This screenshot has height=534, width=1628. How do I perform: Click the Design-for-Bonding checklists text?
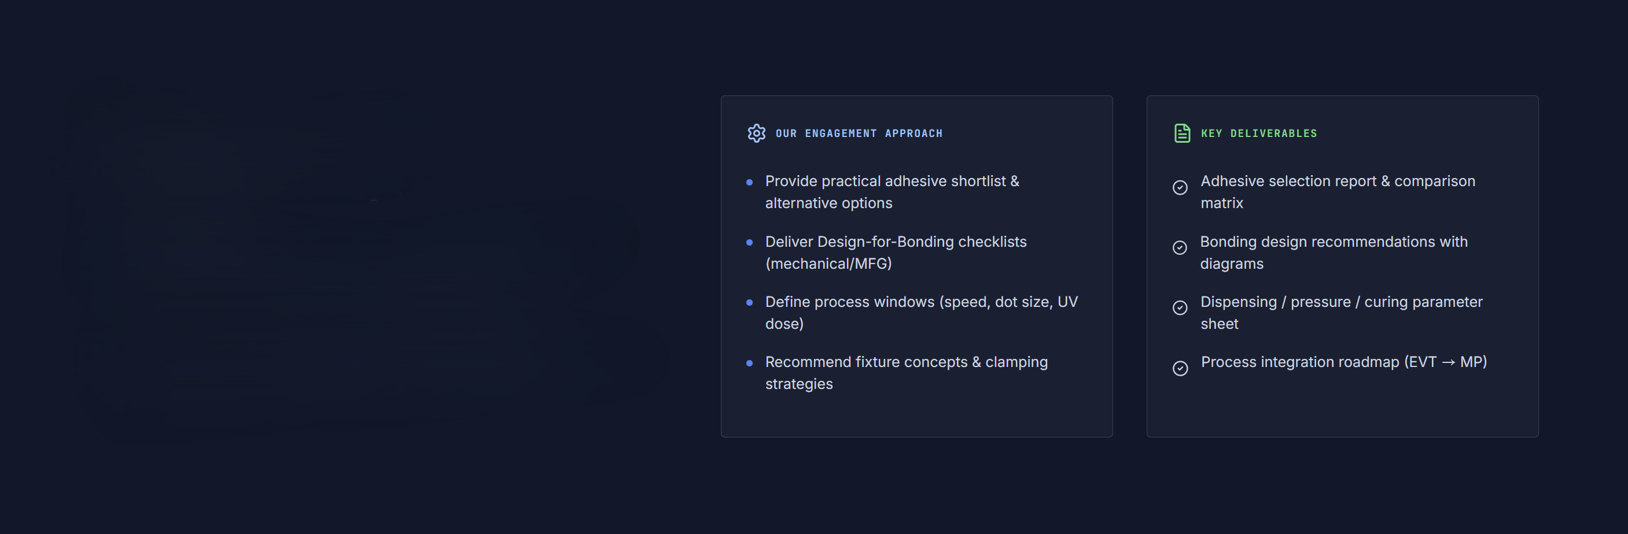coord(895,253)
